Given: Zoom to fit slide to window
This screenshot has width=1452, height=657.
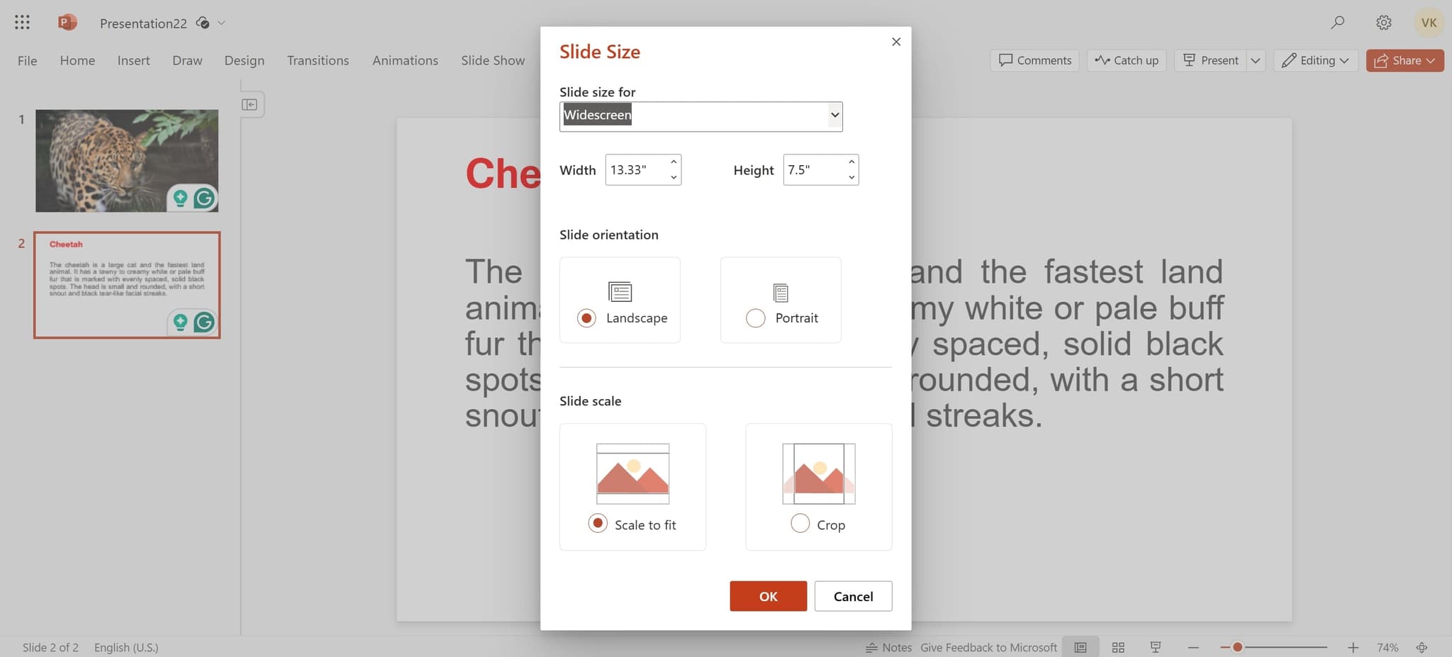Looking at the screenshot, I should tap(1422, 647).
